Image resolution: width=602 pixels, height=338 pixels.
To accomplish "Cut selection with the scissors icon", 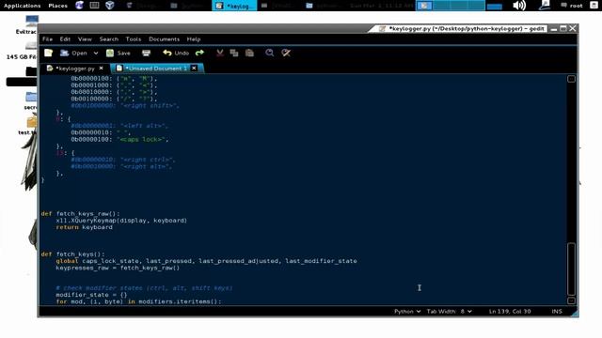I will 220,53.
